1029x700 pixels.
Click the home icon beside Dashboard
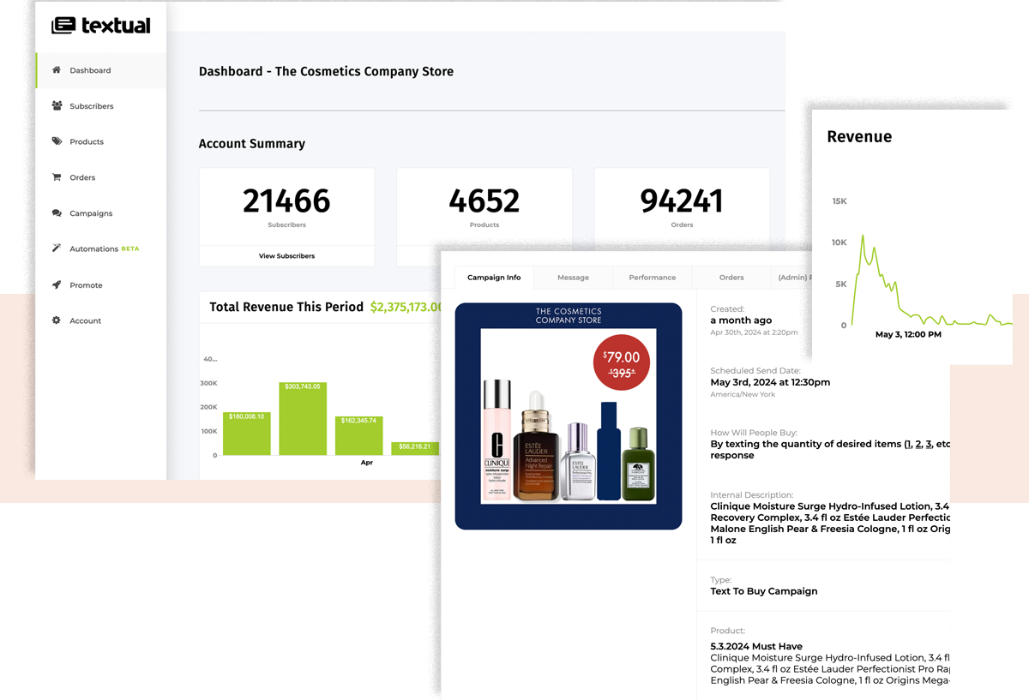57,70
